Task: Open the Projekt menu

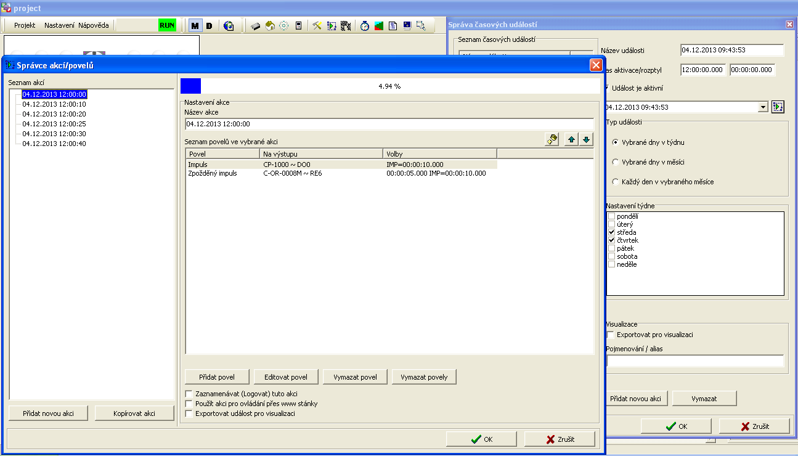Action: (25, 25)
